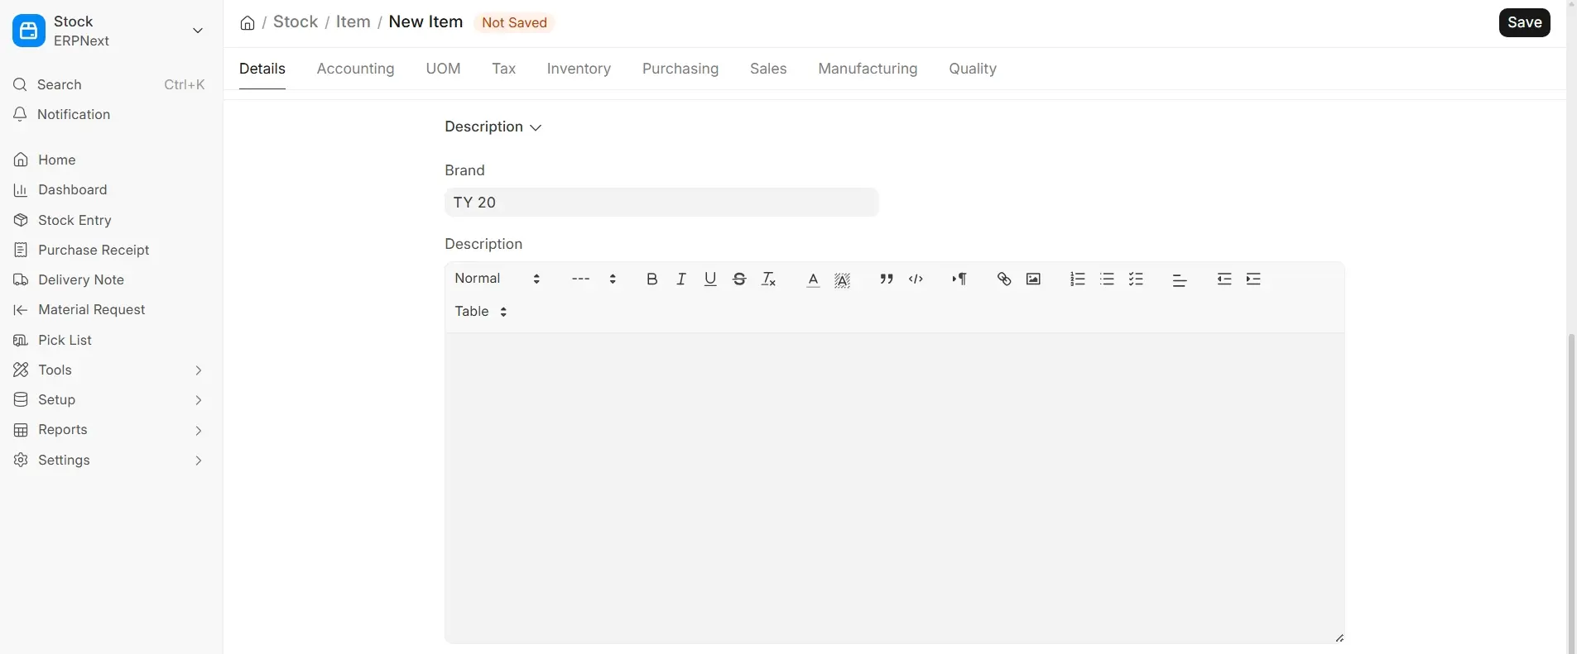Apply italic formatting in the description editor

pos(681,279)
